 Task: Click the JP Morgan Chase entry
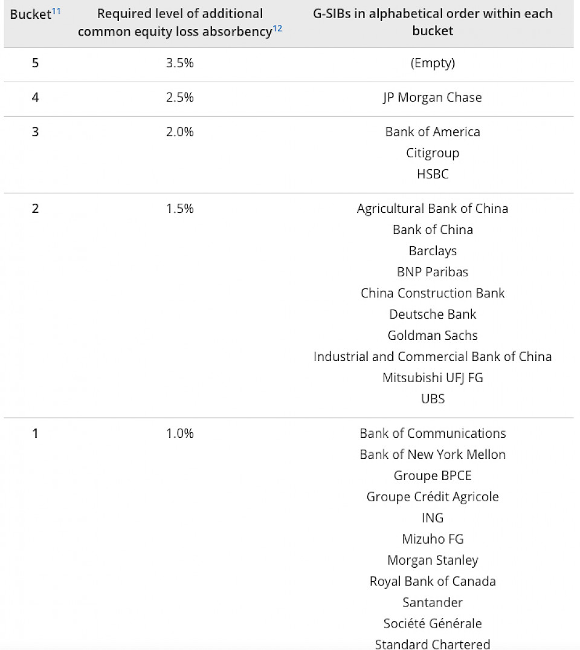(x=433, y=97)
